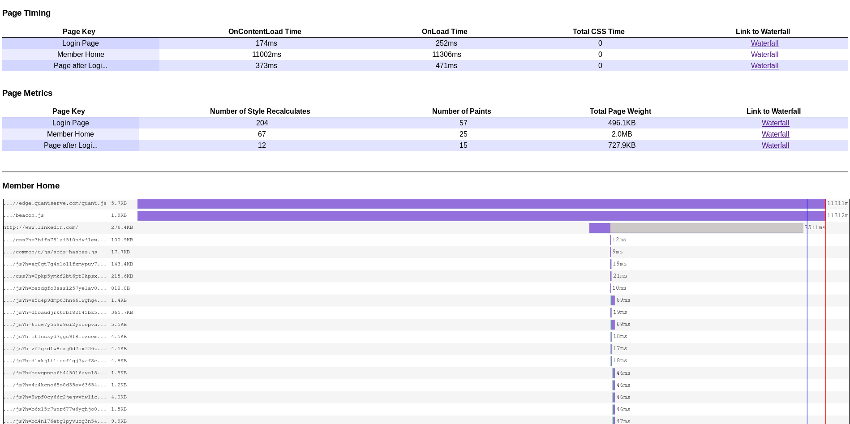
Task: Click the 204 style recalculates value
Action: 262,123
